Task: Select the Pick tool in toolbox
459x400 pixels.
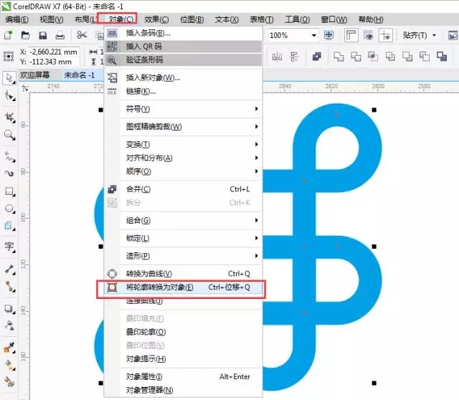Action: click(9, 78)
